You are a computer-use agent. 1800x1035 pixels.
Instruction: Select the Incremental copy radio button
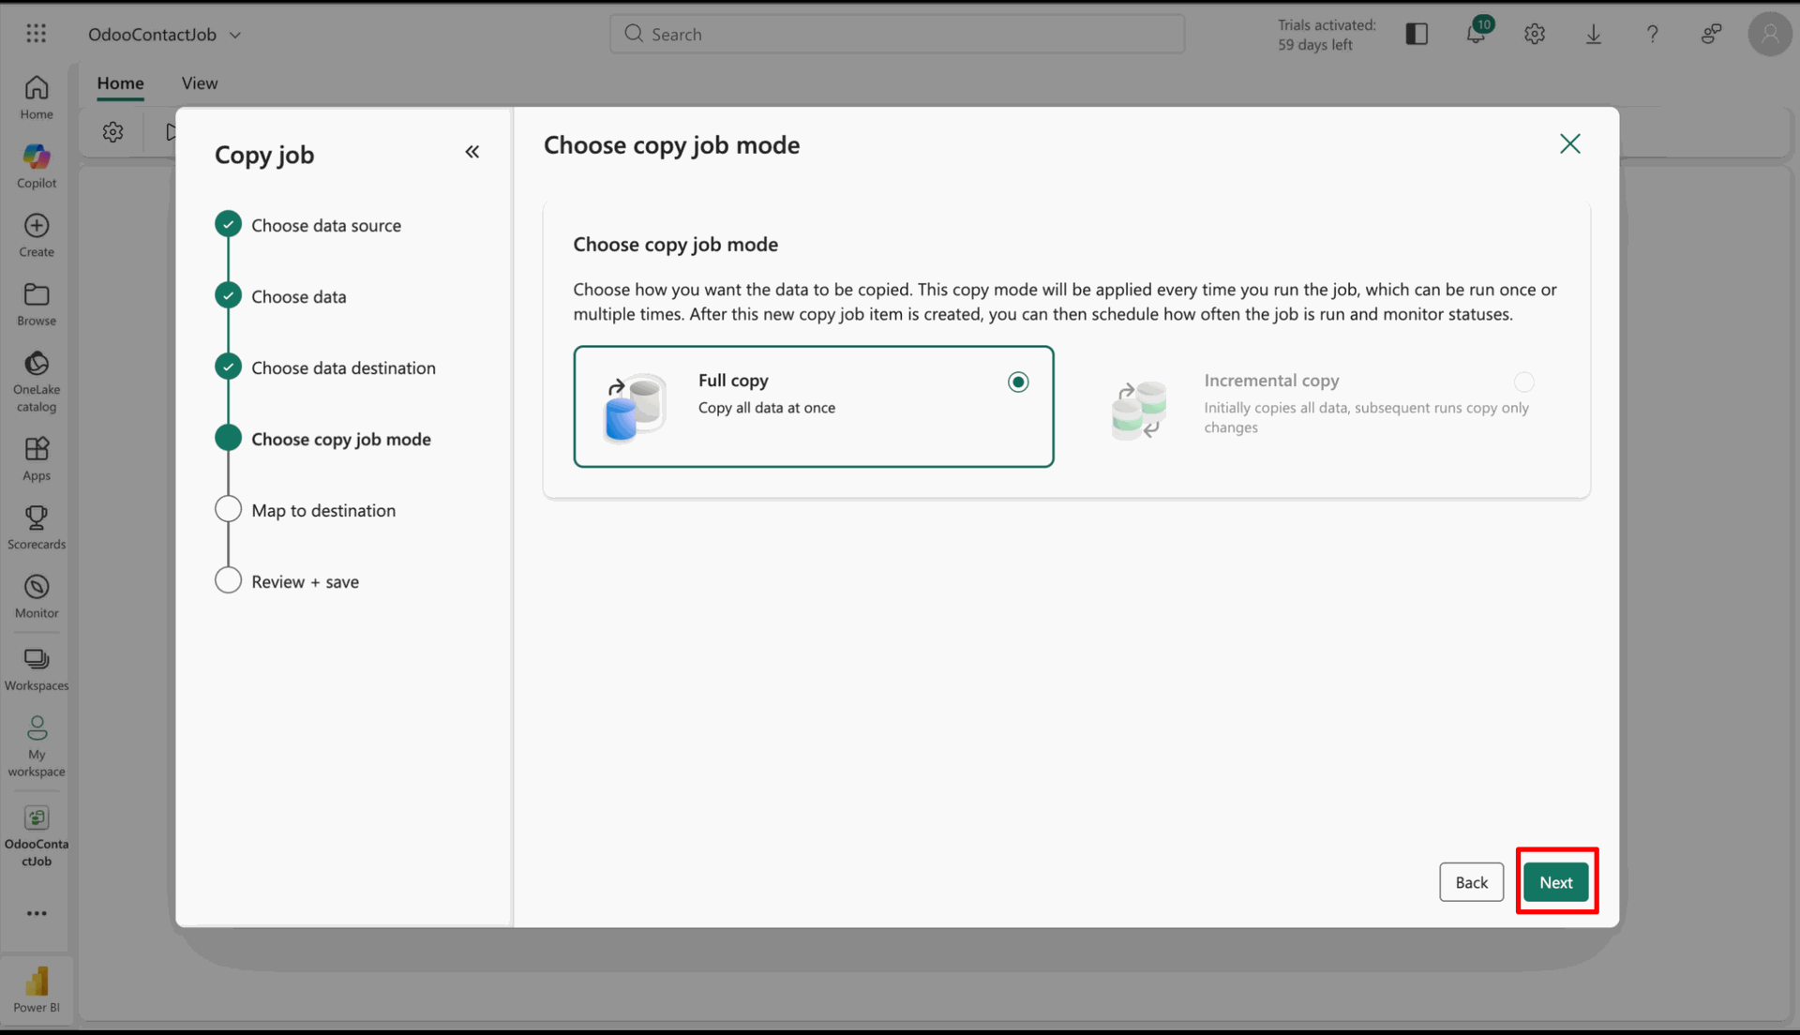click(x=1523, y=382)
